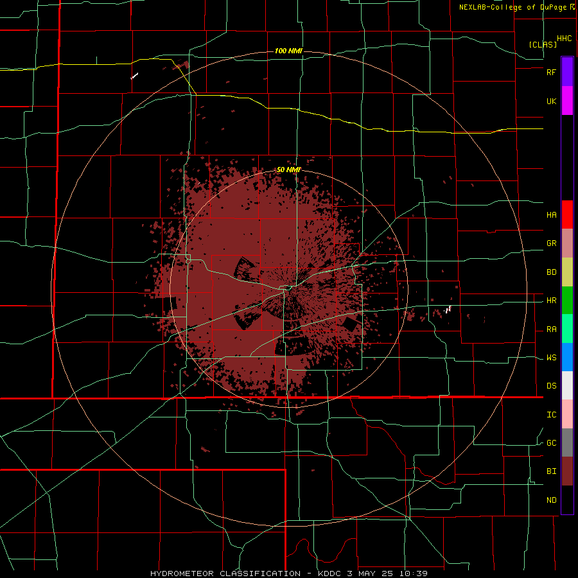Select the GR pink legend swatch
The width and height of the screenshot is (578, 578).
567,243
